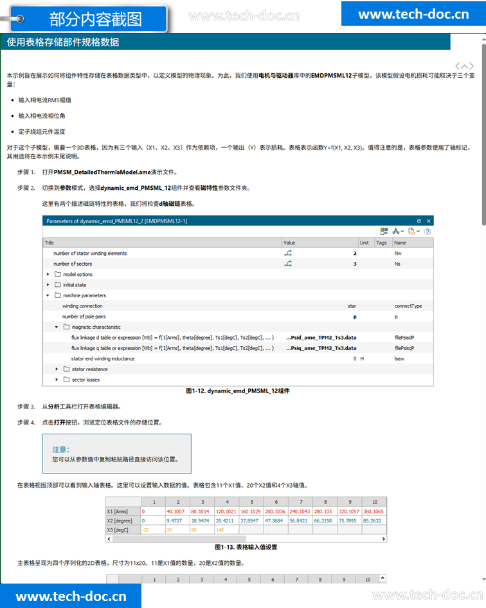Screen dimensions: 486x608
Task: Click the filePsisdP name cell
Action: [x=404, y=337]
